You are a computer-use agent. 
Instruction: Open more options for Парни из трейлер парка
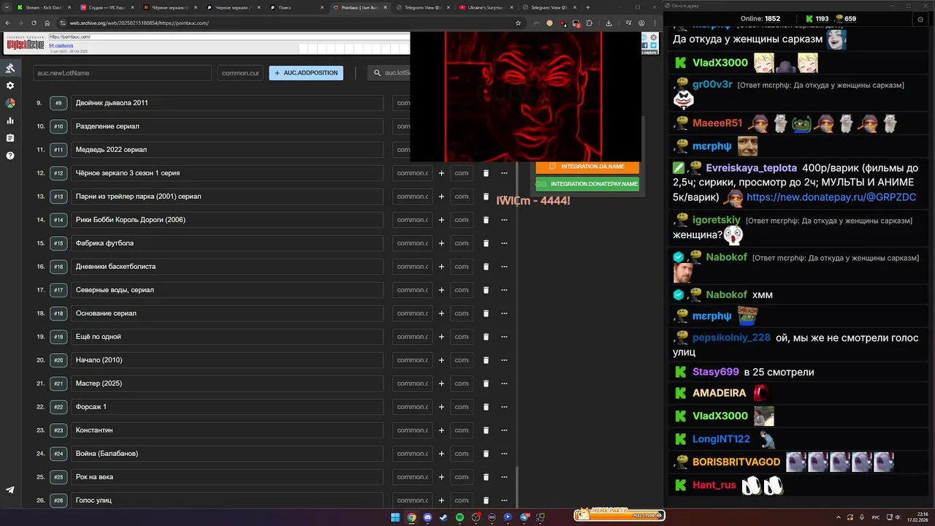(504, 197)
